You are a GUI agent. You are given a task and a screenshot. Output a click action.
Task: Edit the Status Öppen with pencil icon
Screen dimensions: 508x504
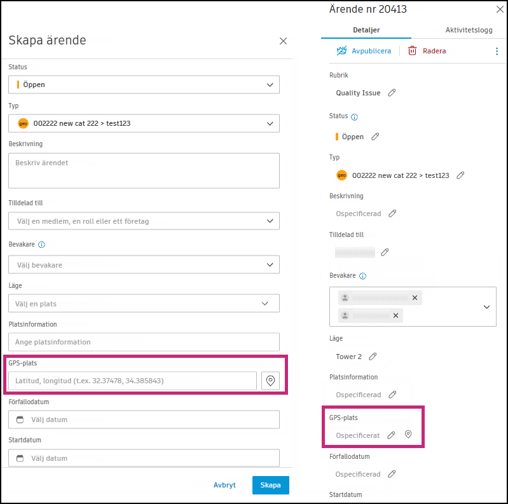pyautogui.click(x=375, y=136)
